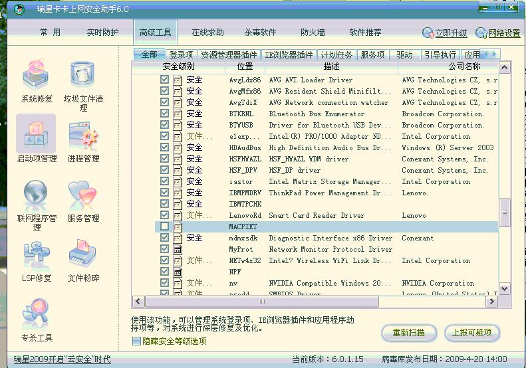
Task: Open the LSP修复 repair icon
Action: click(37, 254)
